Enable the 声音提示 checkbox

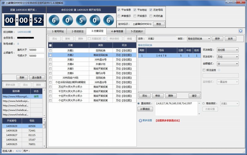click(119, 16)
